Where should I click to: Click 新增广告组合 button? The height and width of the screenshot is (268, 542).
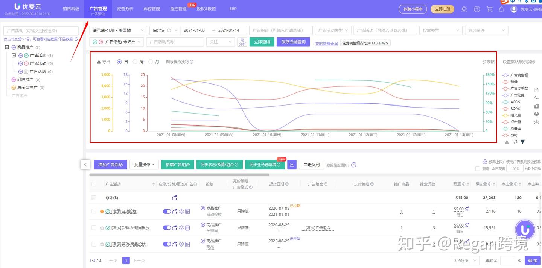coord(178,164)
